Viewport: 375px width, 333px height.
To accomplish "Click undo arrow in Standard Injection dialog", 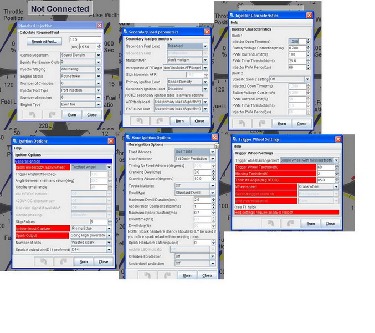I will pos(32,115).
